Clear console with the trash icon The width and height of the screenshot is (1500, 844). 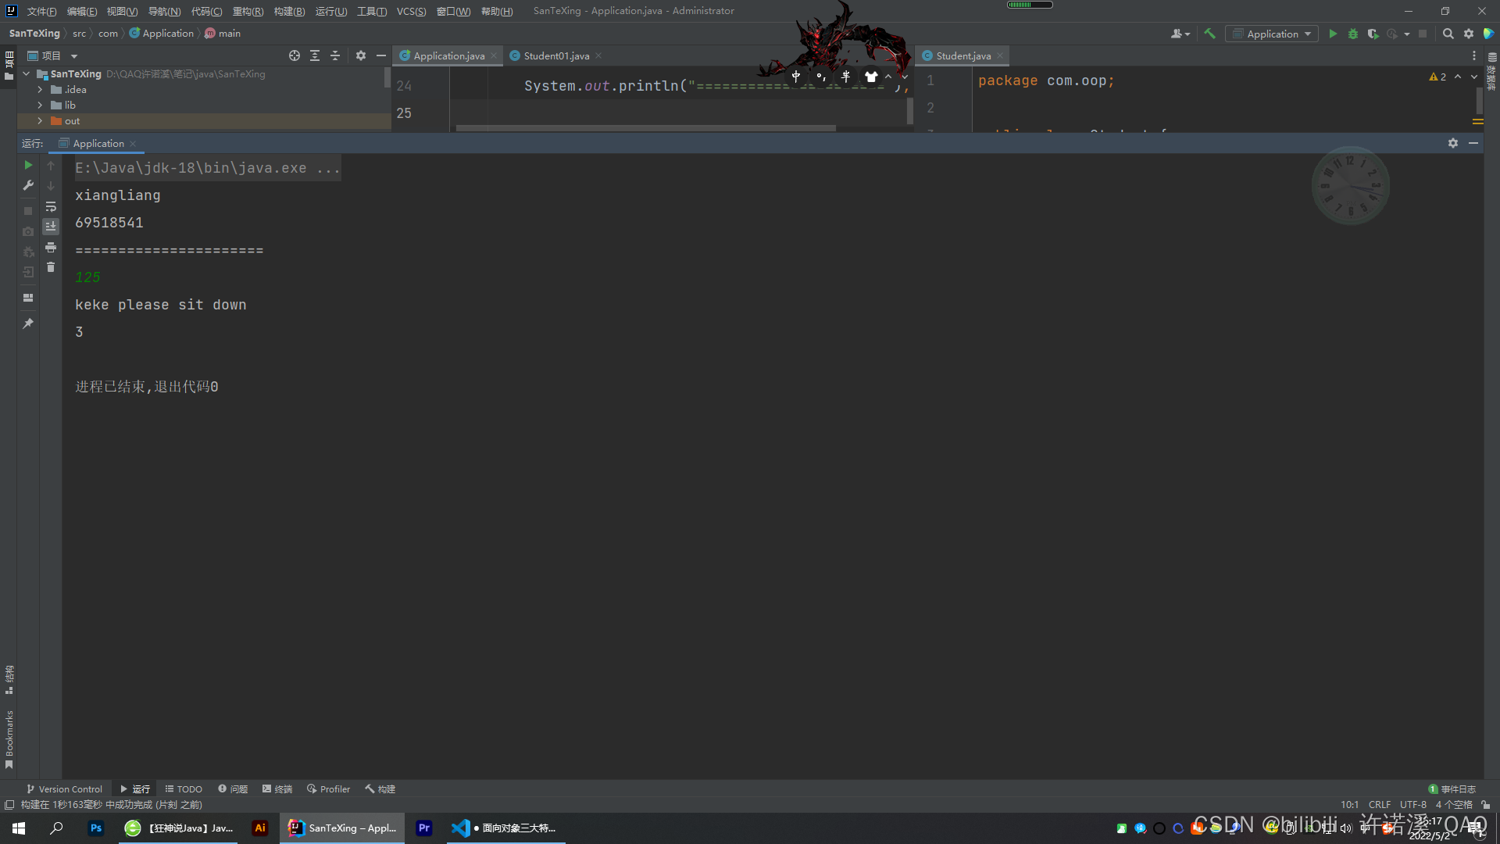[51, 267]
